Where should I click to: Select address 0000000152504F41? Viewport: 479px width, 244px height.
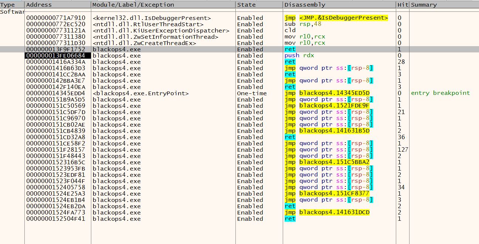click(56, 219)
